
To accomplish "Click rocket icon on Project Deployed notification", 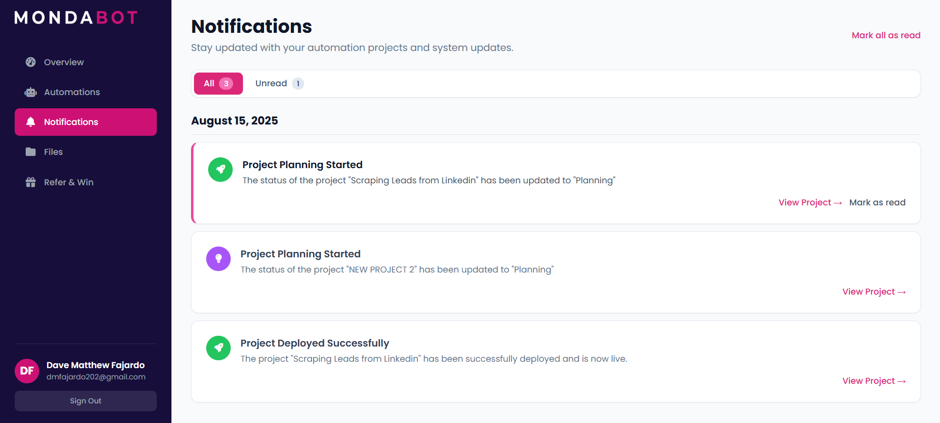I will (x=218, y=348).
